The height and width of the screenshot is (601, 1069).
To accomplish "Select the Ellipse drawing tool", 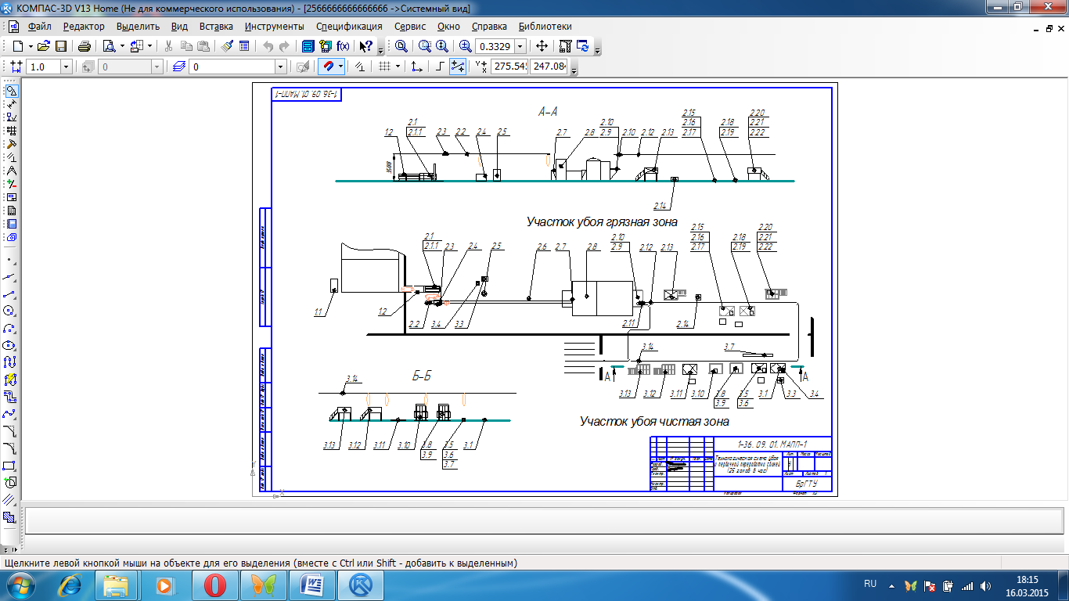I will click(10, 345).
